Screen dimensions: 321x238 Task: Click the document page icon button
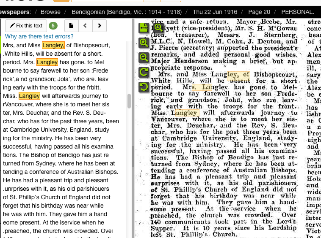click(x=72, y=26)
